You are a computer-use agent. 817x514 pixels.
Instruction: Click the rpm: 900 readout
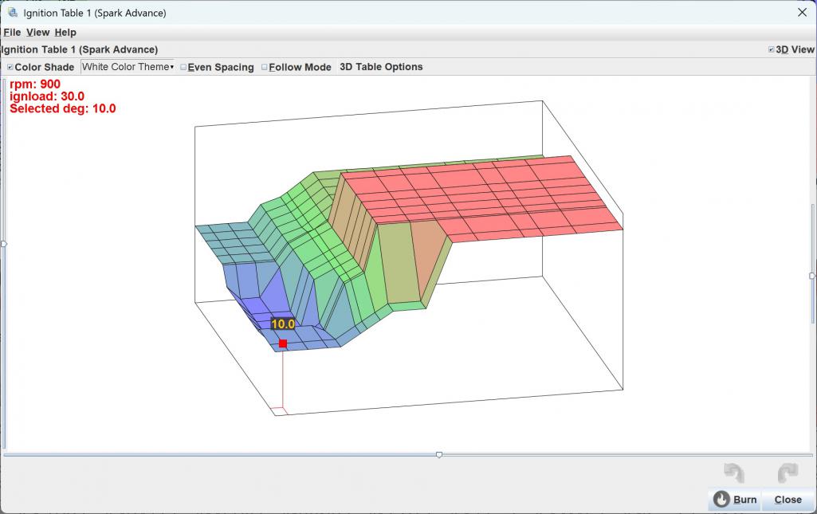point(35,84)
